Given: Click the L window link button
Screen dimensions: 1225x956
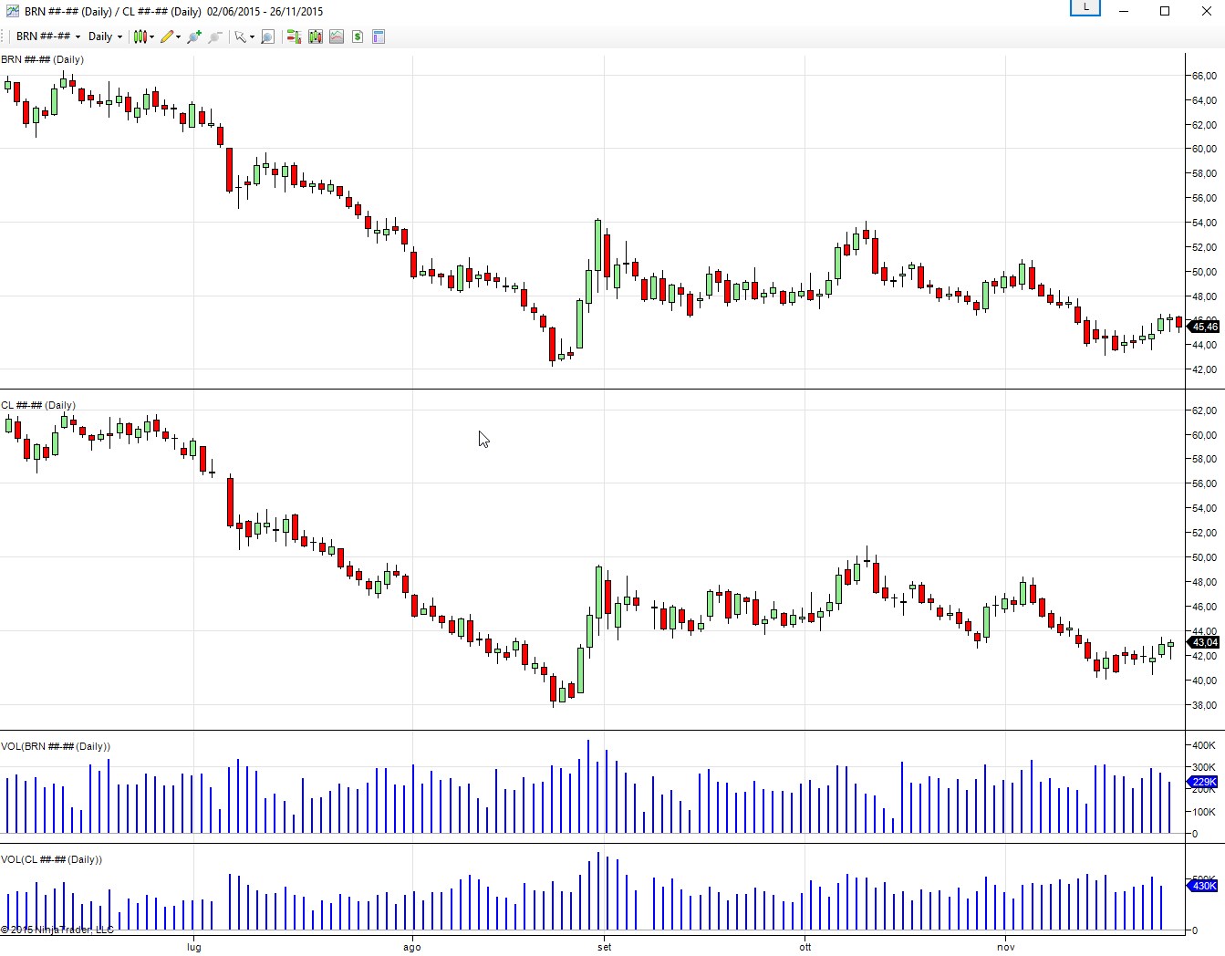Looking at the screenshot, I should click(x=1085, y=7).
